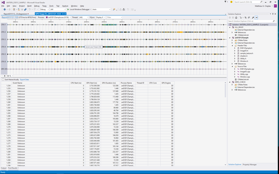Collapse the Header Files folder

click(x=232, y=45)
